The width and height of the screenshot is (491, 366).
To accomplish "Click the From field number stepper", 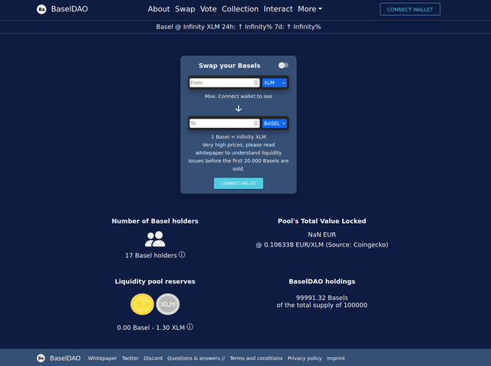I will 255,83.
